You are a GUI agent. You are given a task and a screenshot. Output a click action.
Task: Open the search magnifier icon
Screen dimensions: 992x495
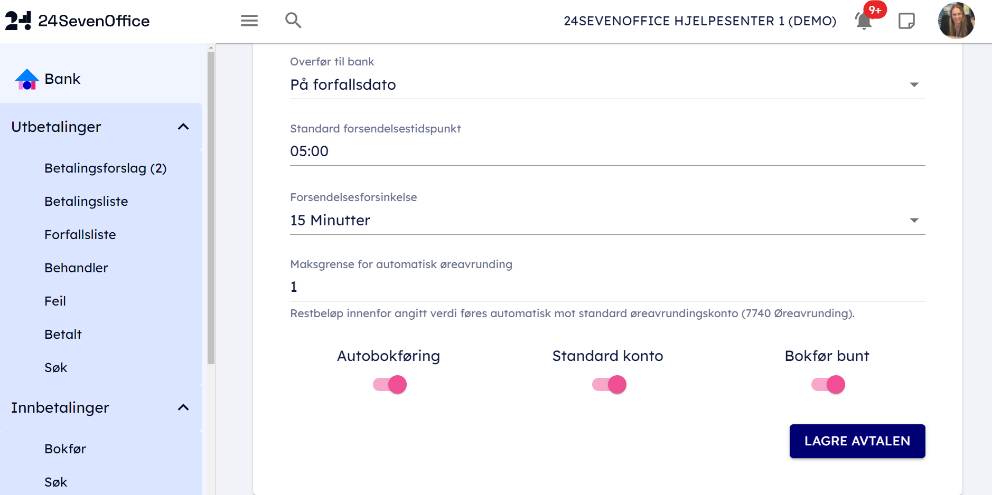tap(293, 21)
